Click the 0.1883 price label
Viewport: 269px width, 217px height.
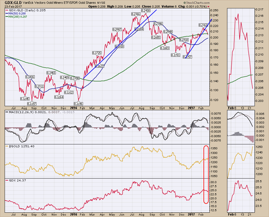[165, 48]
